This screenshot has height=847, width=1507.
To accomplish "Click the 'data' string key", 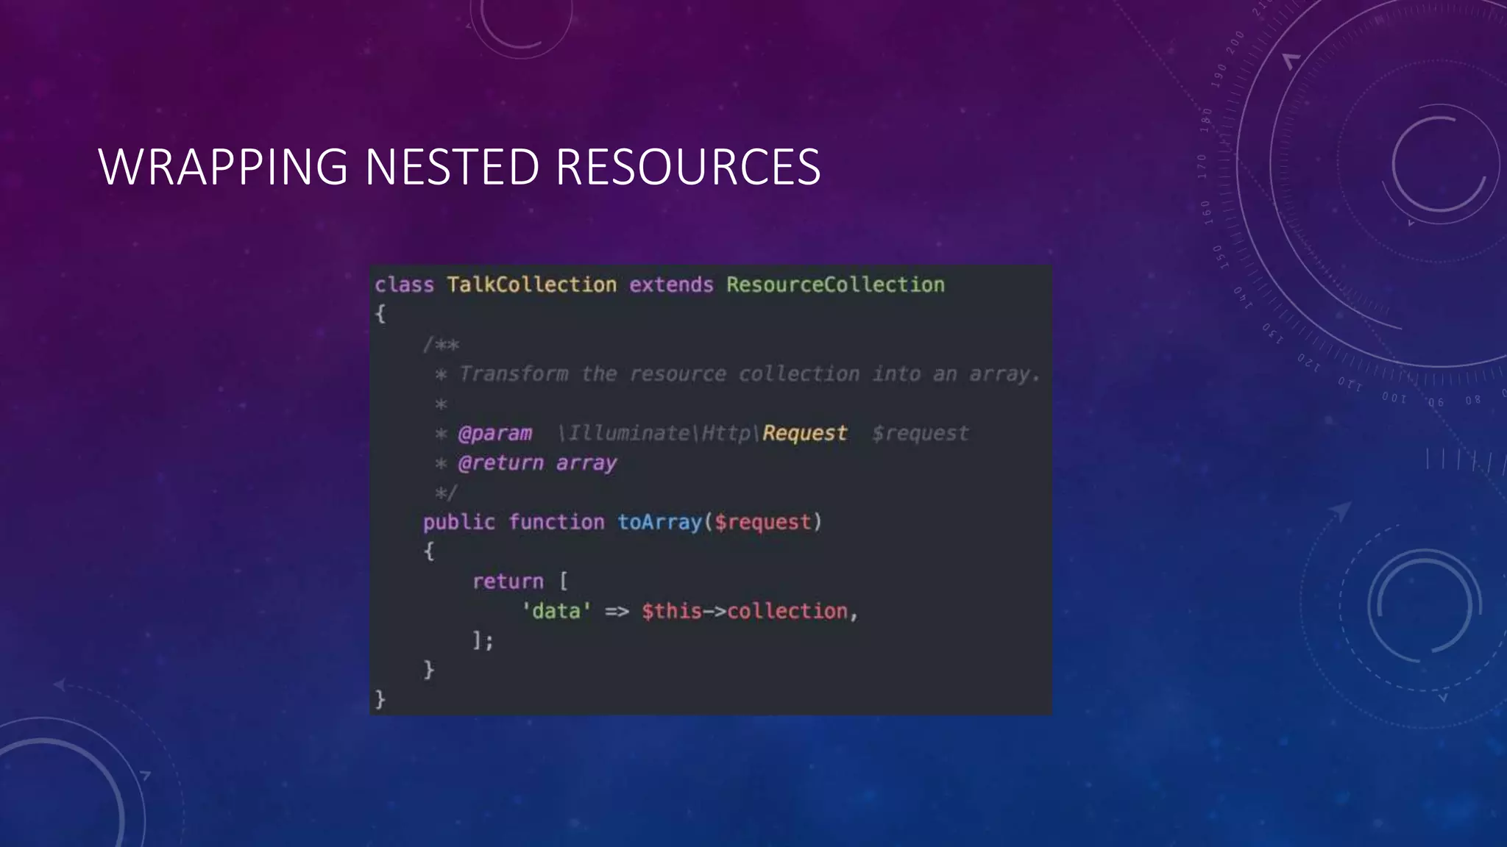I will coord(556,611).
